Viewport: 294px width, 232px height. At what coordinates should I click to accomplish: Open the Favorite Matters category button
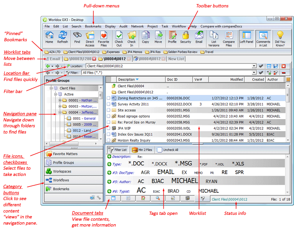[74, 154]
